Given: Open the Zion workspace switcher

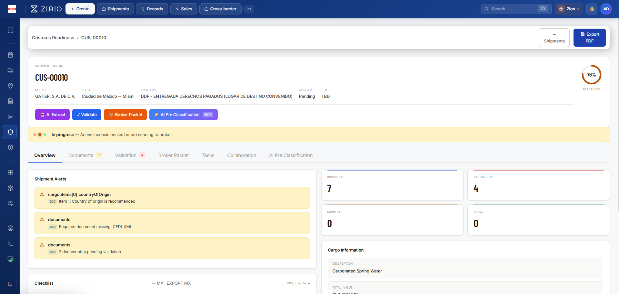Looking at the screenshot, I should click(x=569, y=9).
